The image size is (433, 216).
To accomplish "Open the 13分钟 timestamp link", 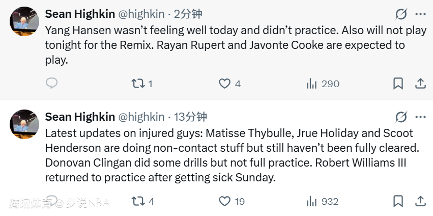I will pyautogui.click(x=190, y=117).
